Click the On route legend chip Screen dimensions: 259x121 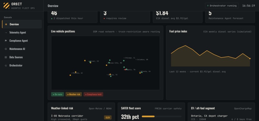pos(58,94)
